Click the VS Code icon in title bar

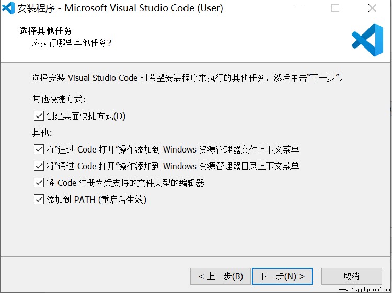(x=8, y=8)
